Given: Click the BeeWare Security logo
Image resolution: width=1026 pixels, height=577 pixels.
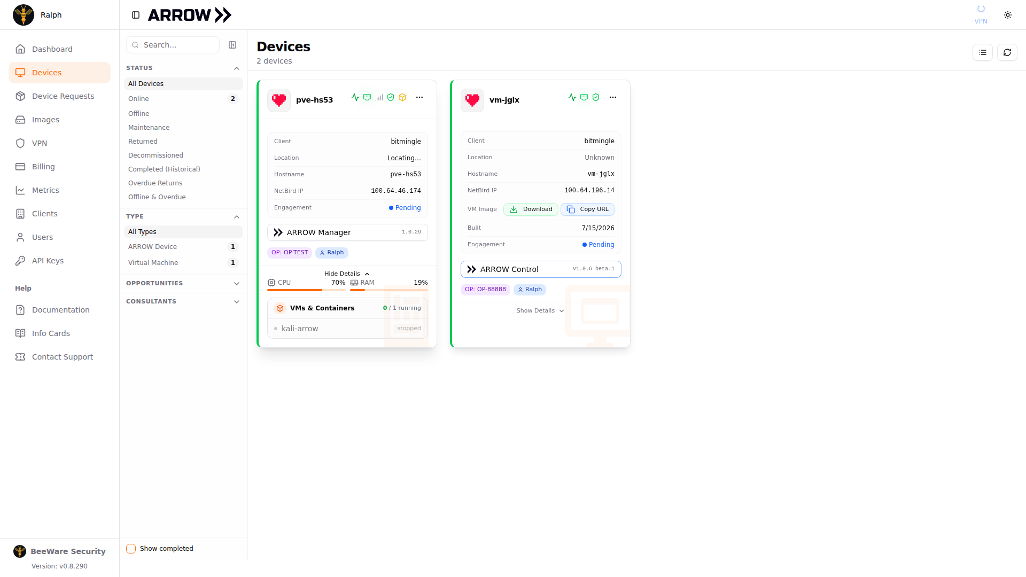Looking at the screenshot, I should point(20,551).
